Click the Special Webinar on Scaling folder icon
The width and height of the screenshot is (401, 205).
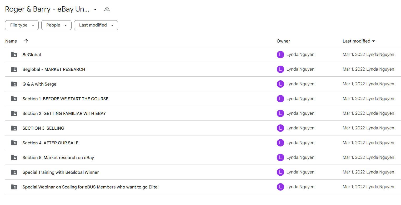(x=14, y=187)
